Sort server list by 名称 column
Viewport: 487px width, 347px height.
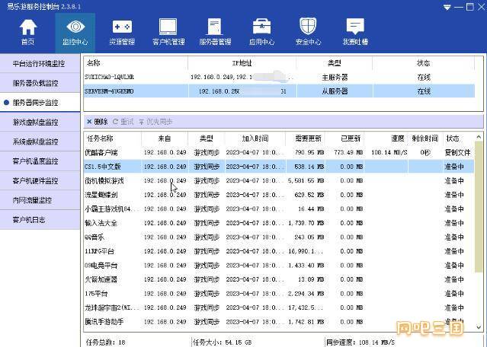pos(136,63)
